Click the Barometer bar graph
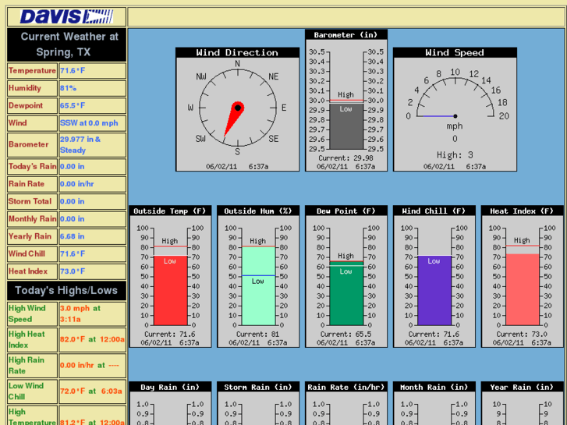This screenshot has height=425, width=567. click(x=346, y=101)
